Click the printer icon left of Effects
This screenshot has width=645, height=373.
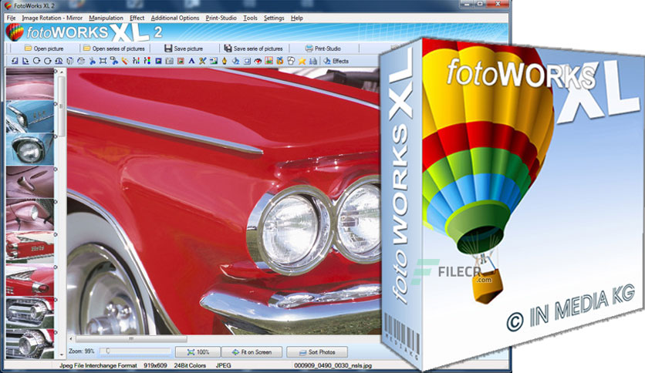coord(313,61)
